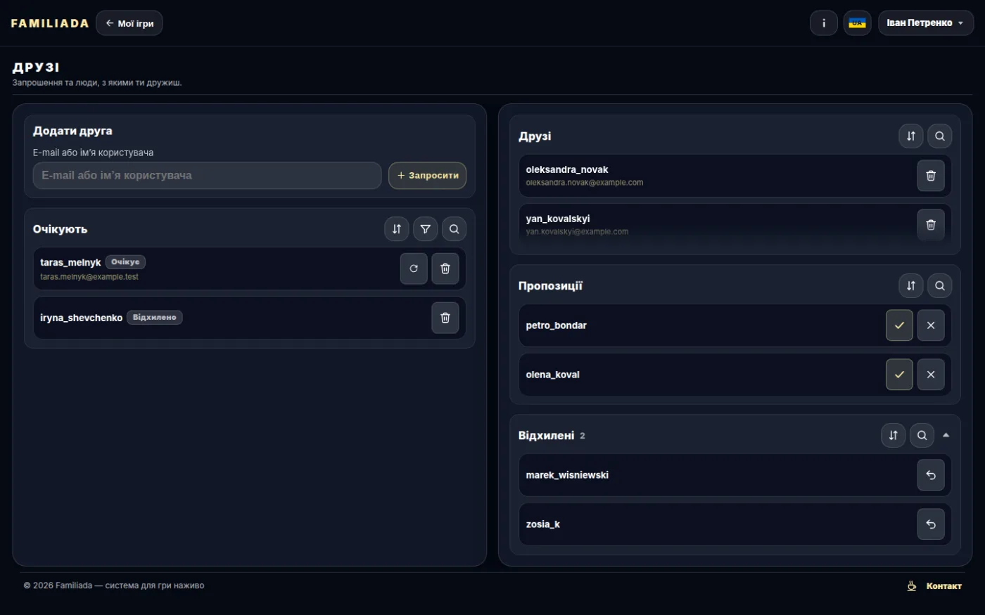The height and width of the screenshot is (615, 985).
Task: Open the Контакт link in the footer
Action: (x=934, y=586)
